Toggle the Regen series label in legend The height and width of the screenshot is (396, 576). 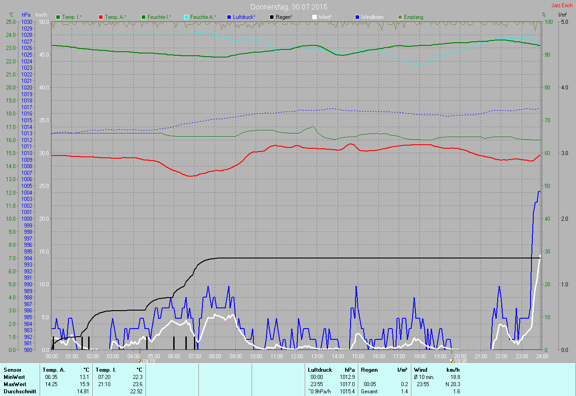click(x=283, y=17)
